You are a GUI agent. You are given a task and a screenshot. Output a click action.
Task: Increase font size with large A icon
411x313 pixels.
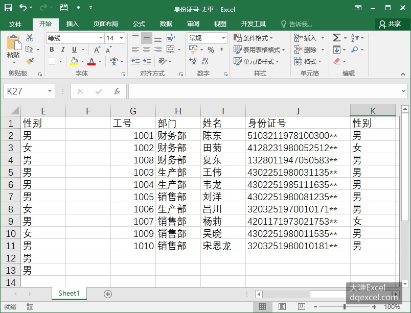pos(97,50)
